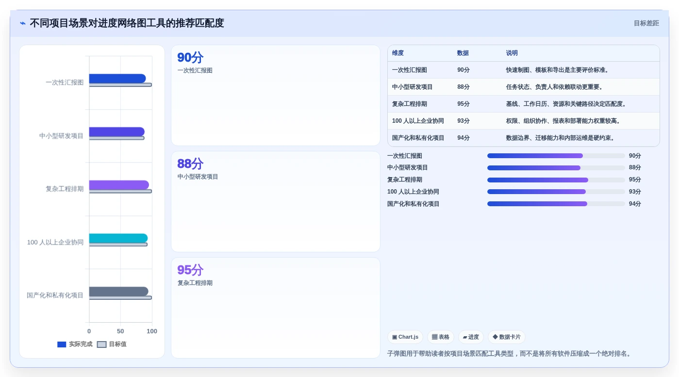The width and height of the screenshot is (679, 377).
Task: Click the blue 一次性汇报图 chart bar
Action: 117,79
